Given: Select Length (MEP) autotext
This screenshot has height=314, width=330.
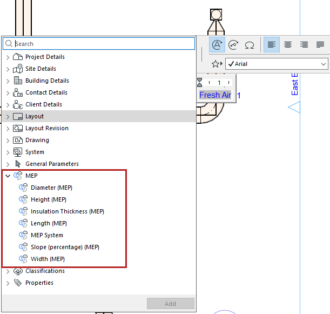Looking at the screenshot, I should coord(49,223).
